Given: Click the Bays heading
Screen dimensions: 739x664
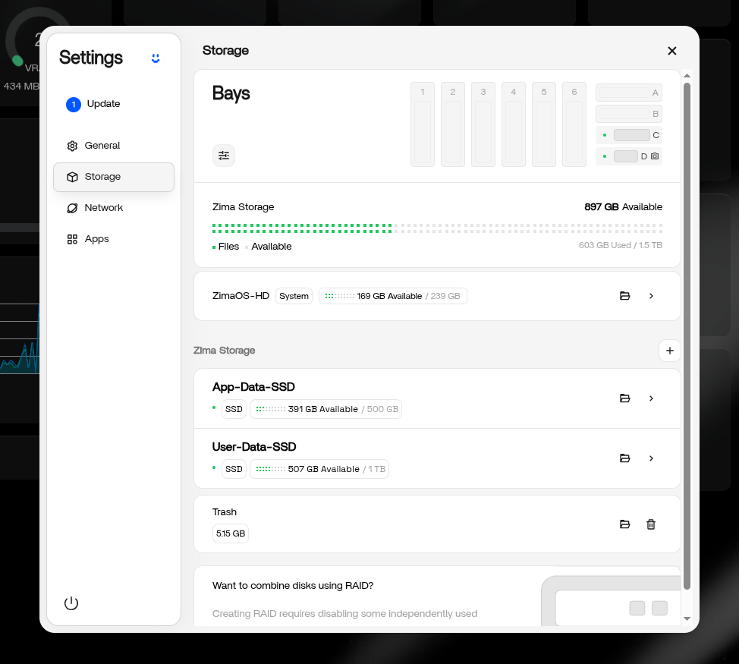Looking at the screenshot, I should [x=231, y=93].
